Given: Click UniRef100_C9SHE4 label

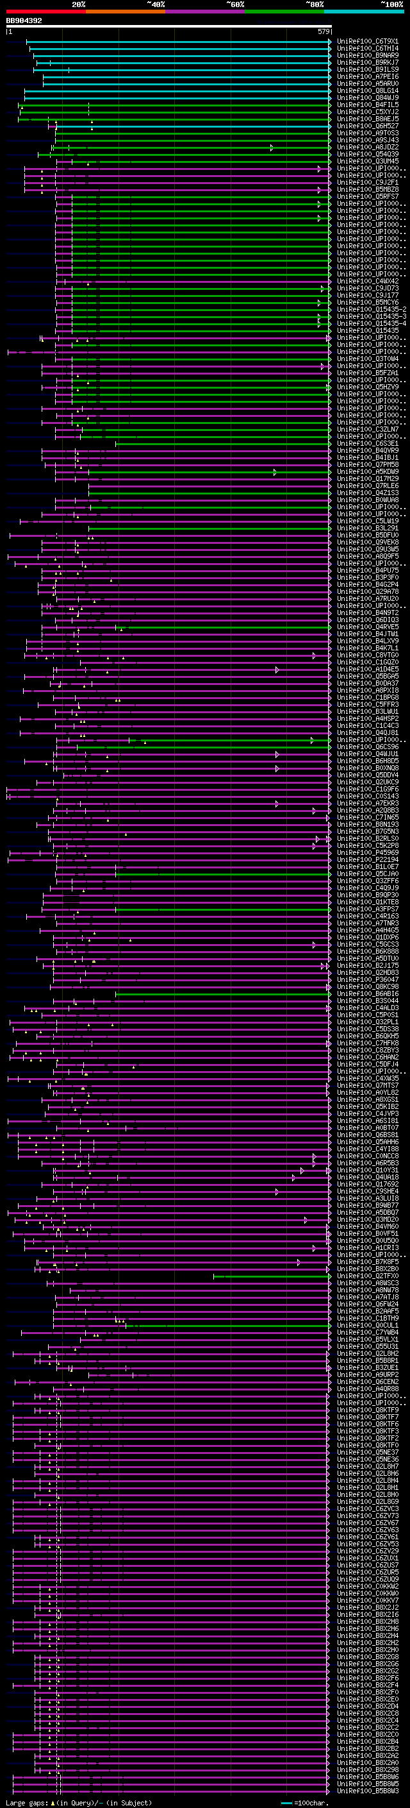Looking at the screenshot, I should click(x=367, y=1191).
